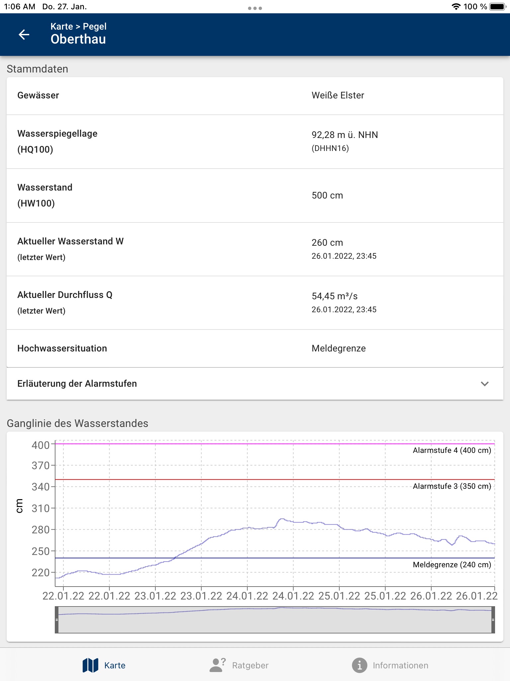
Task: Select the Aktueller Durchfluss Q label
Action: [65, 295]
